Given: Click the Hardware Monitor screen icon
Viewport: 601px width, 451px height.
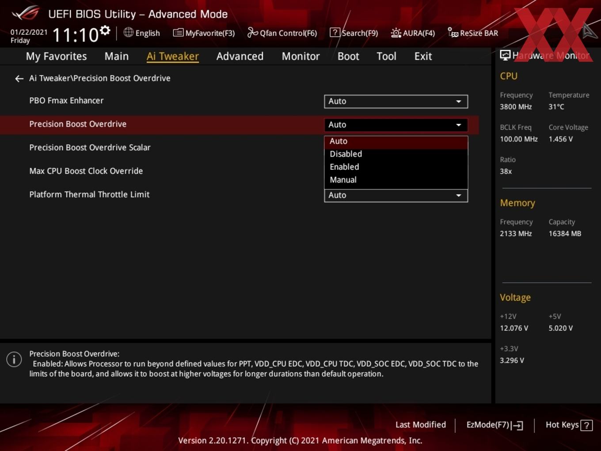Looking at the screenshot, I should (505, 55).
